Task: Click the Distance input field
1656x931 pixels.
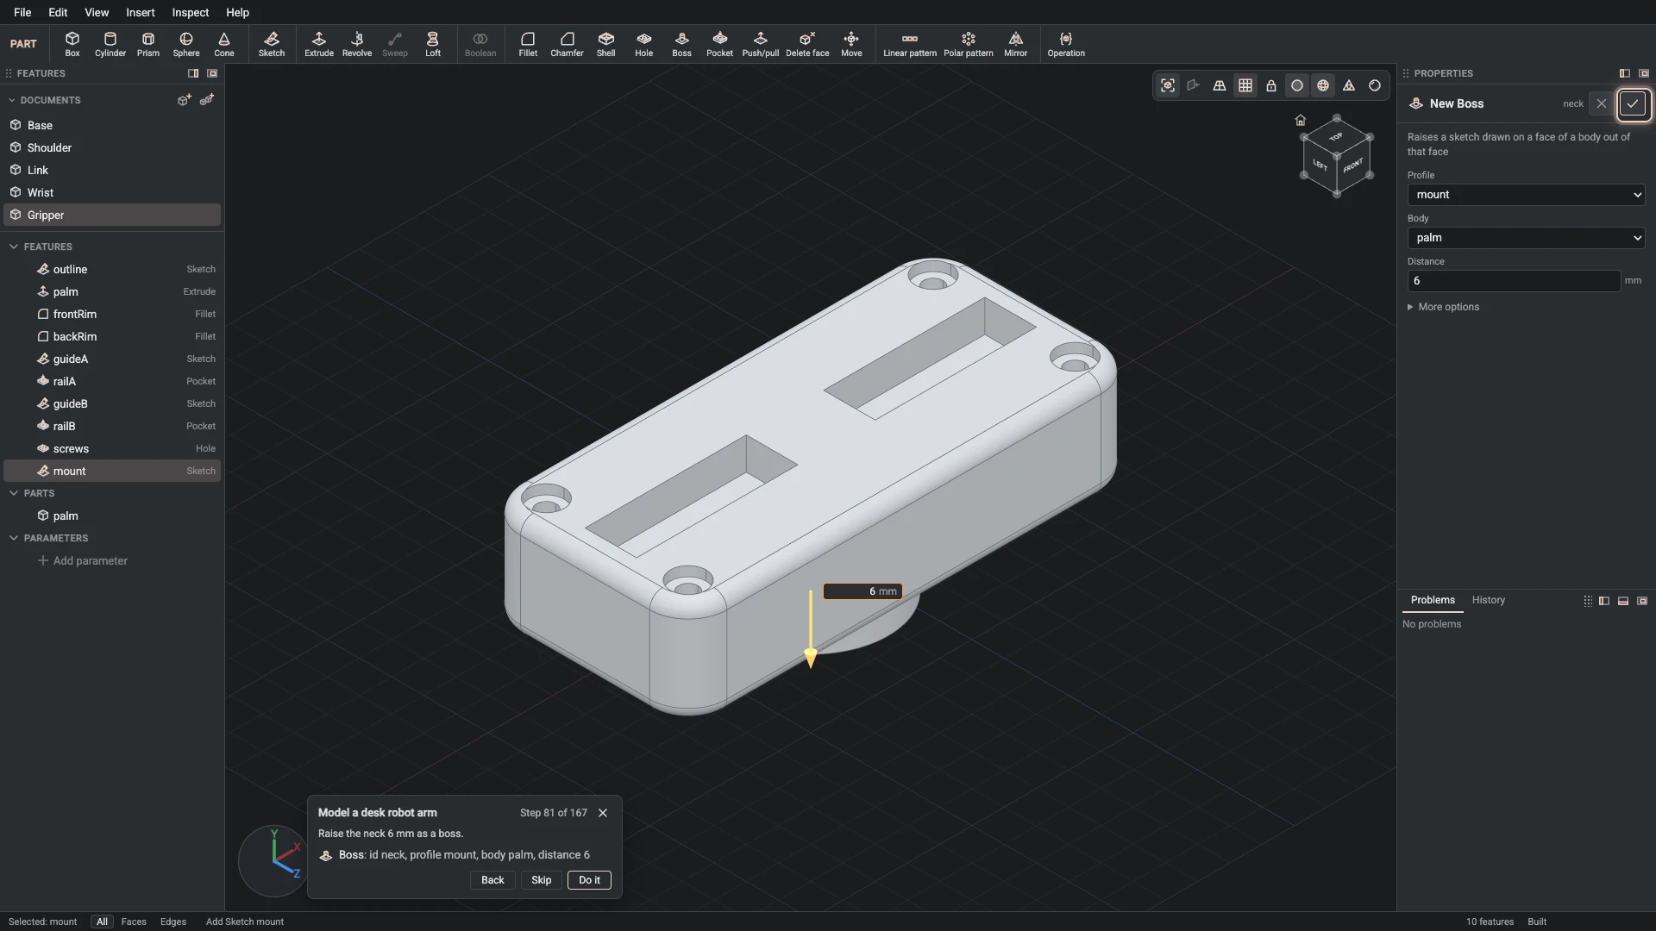Action: 1514,281
